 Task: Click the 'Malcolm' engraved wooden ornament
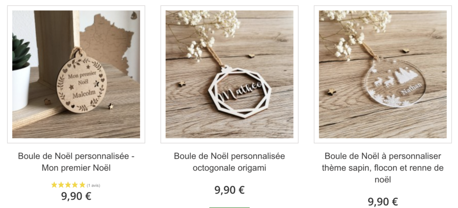click(x=81, y=83)
